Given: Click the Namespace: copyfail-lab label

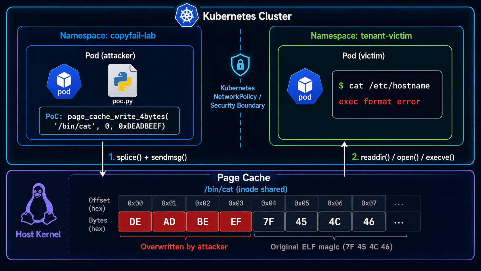Looking at the screenshot, I should click(x=108, y=35).
